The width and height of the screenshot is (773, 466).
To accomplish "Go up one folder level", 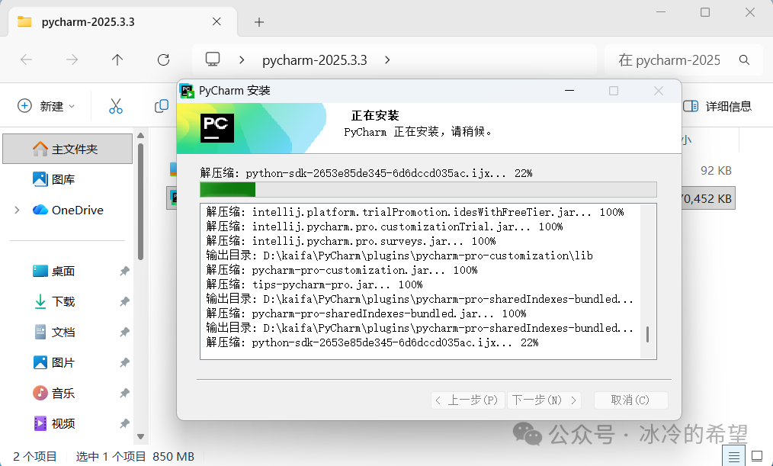I will pos(117,60).
